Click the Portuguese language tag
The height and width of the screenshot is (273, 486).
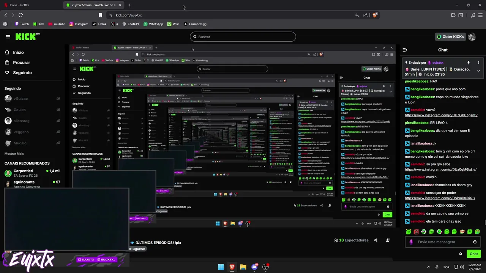coord(137,249)
